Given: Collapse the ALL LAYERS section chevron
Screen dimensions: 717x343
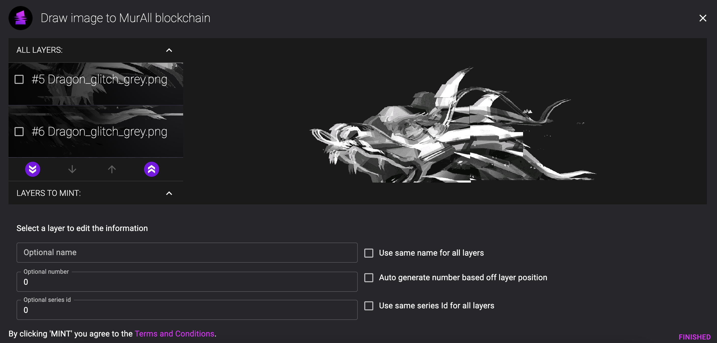Looking at the screenshot, I should [x=169, y=50].
